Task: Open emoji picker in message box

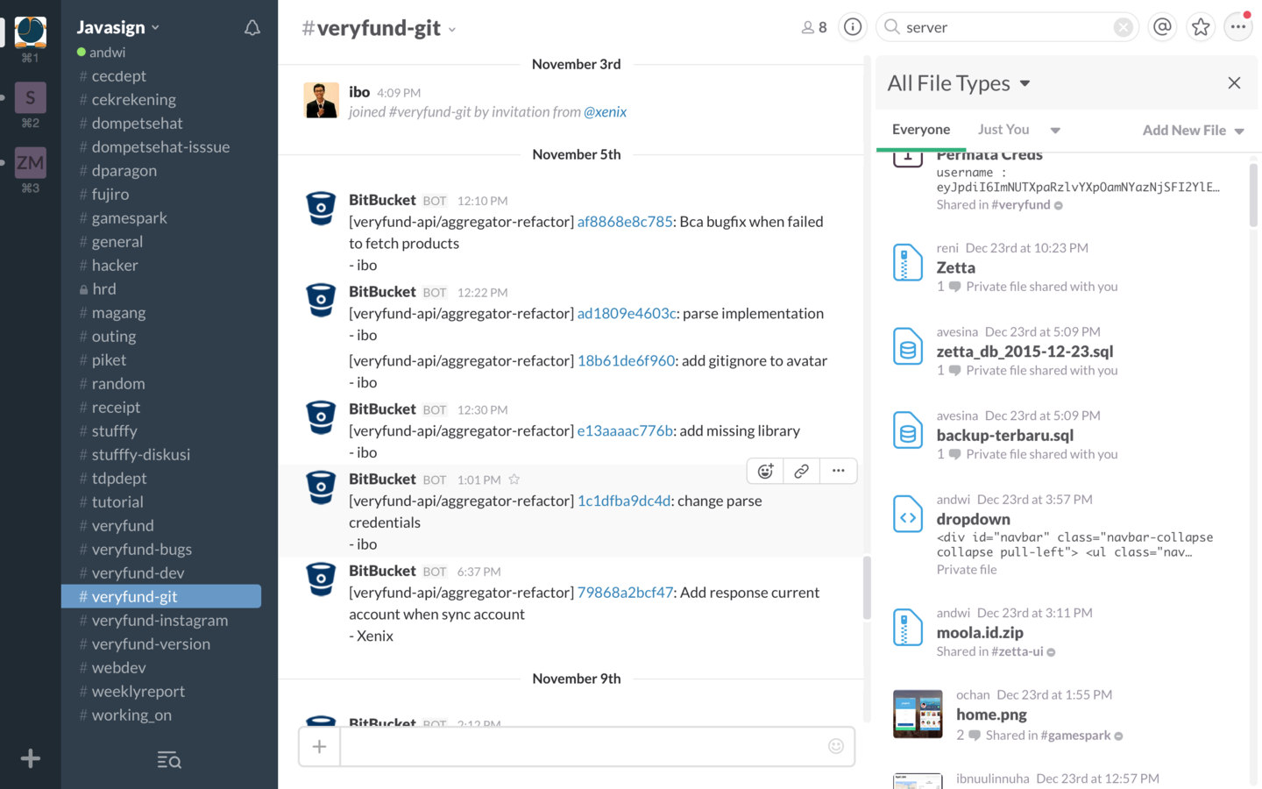Action: [x=836, y=746]
